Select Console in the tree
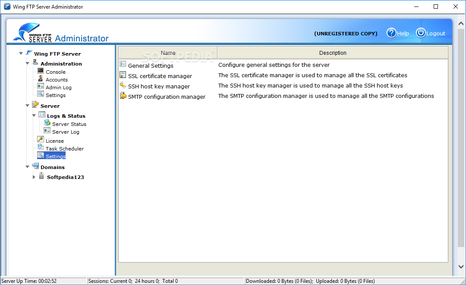466x285 pixels. click(56, 72)
